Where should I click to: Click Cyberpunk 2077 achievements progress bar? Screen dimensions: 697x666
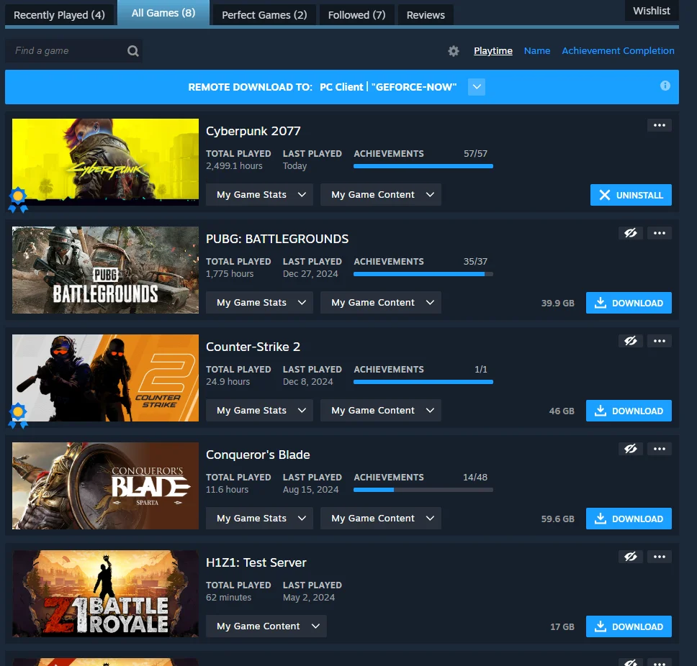pos(423,166)
